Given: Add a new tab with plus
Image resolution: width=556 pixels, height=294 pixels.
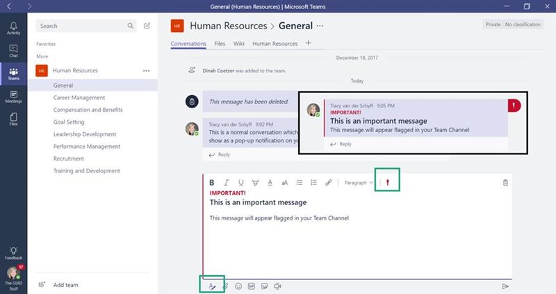Looking at the screenshot, I should tap(308, 43).
